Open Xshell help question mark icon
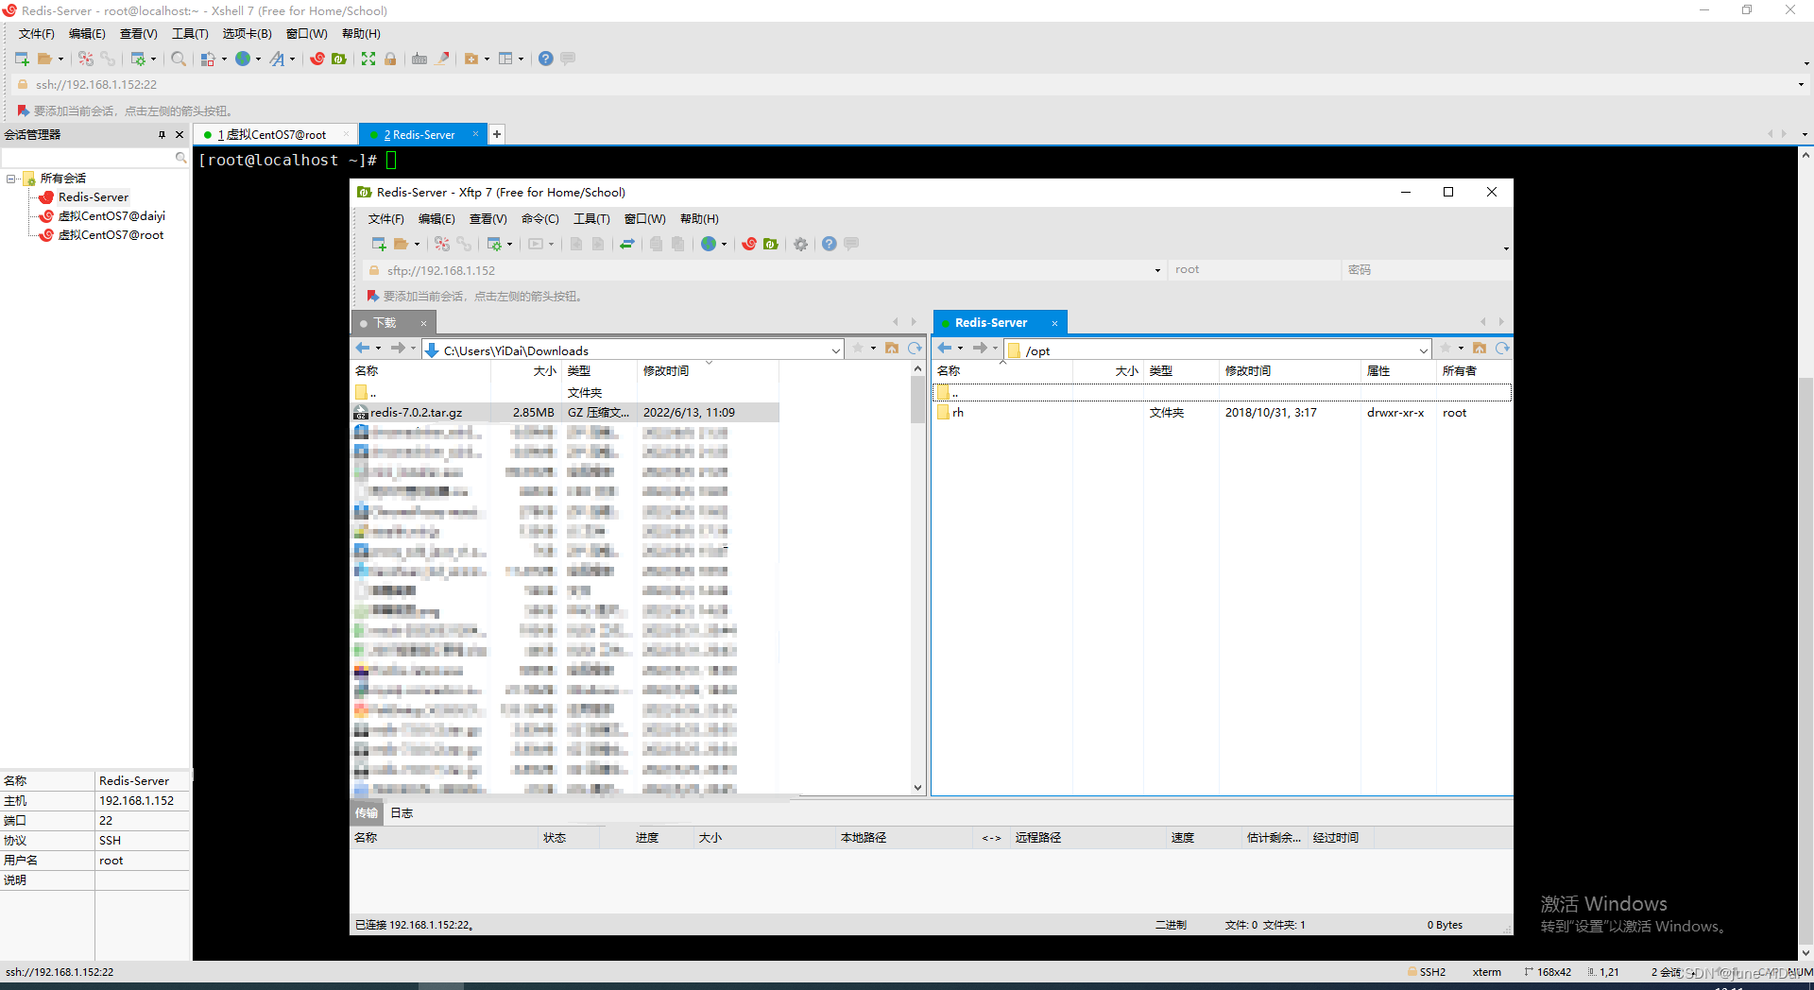This screenshot has height=990, width=1814. [546, 59]
